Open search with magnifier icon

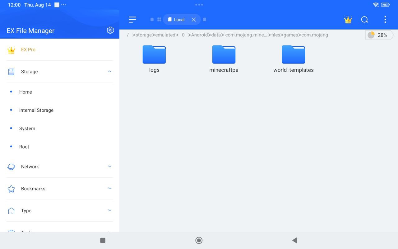[365, 20]
